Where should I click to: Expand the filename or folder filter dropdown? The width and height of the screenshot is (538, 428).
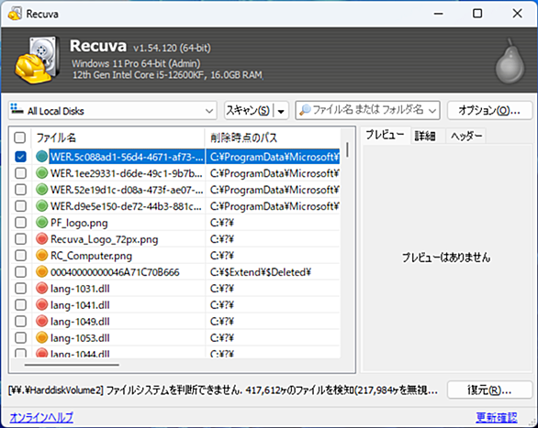pyautogui.click(x=432, y=111)
